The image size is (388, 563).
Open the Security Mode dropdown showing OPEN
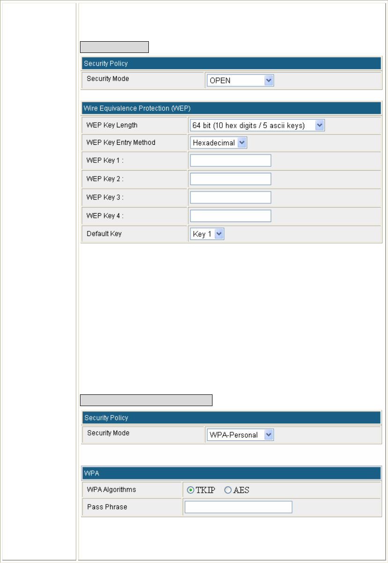[240, 81]
